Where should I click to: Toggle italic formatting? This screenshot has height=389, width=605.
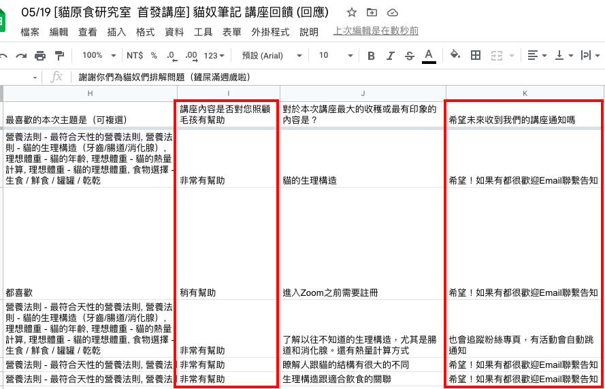(x=390, y=55)
